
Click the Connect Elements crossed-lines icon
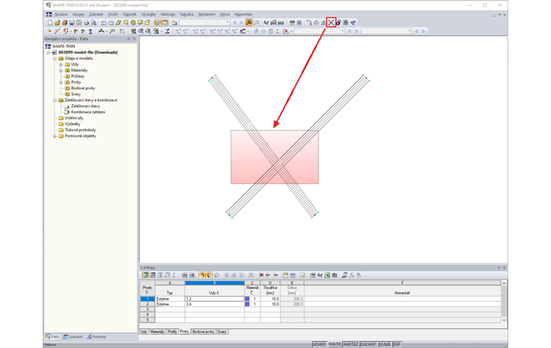[331, 22]
